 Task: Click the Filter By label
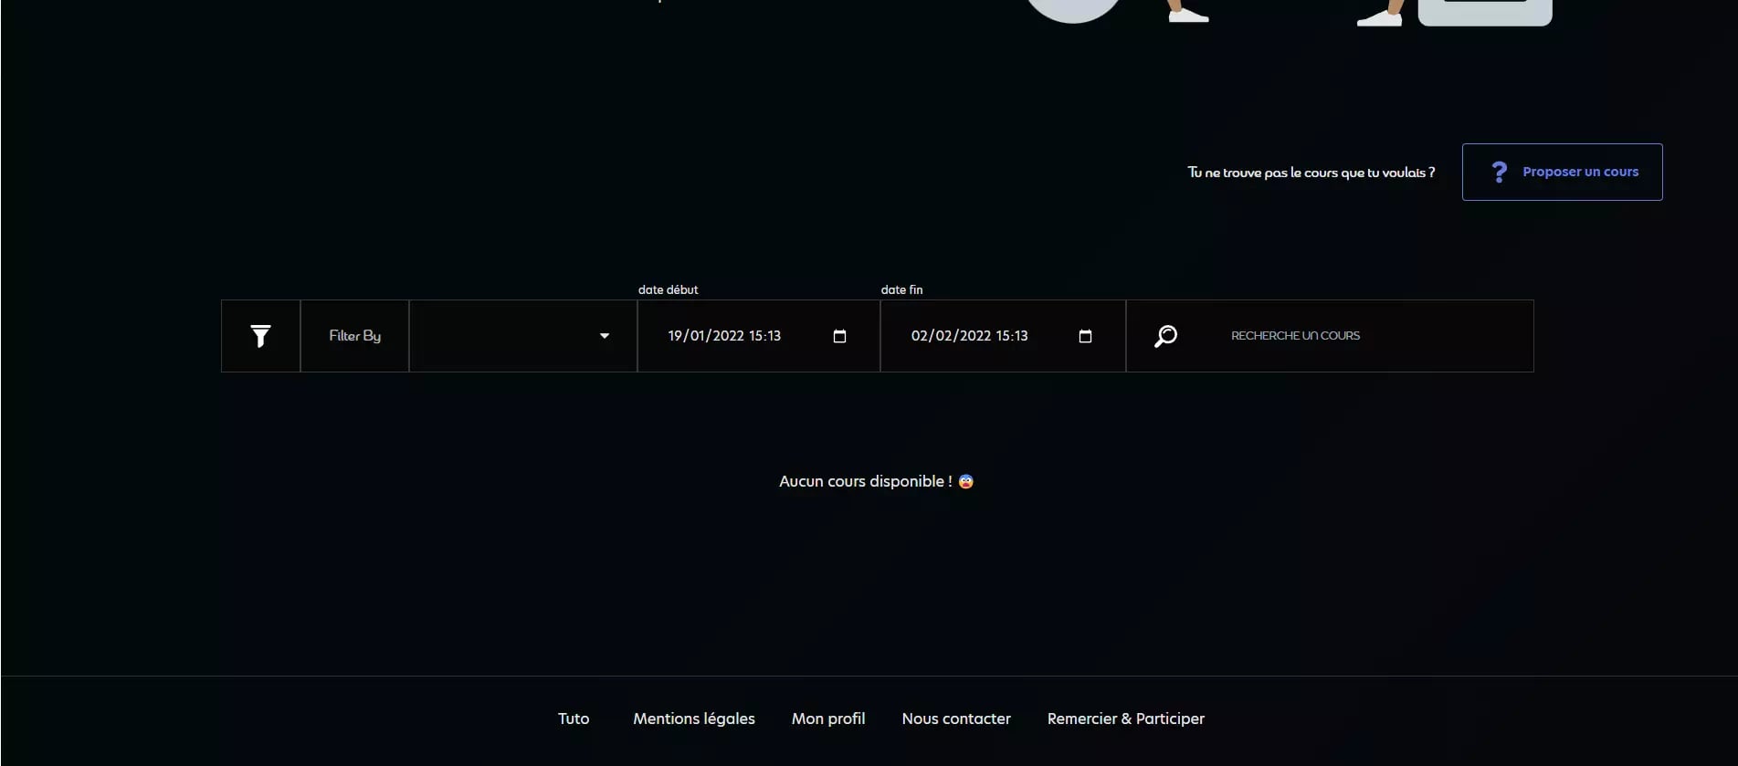coord(354,336)
